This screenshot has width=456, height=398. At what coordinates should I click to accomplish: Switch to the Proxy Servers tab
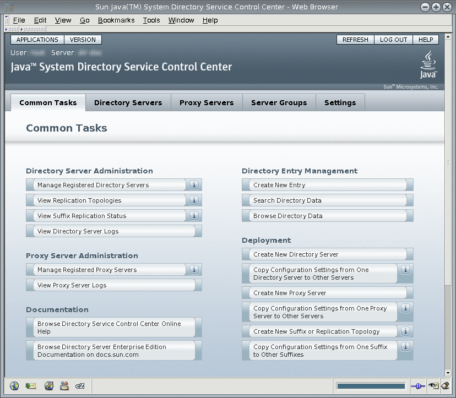[207, 102]
